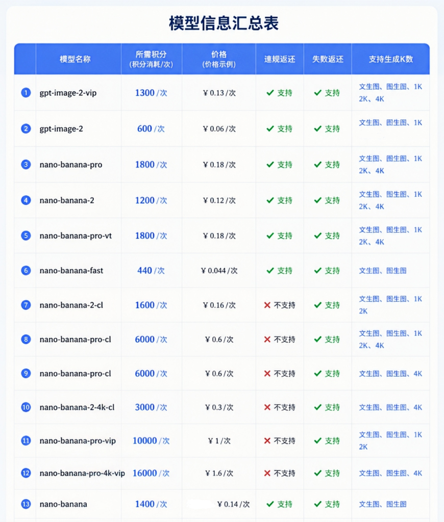Click the model name 'nano-banana-pro-vip'
Image resolution: width=444 pixels, height=522 pixels.
click(78, 441)
